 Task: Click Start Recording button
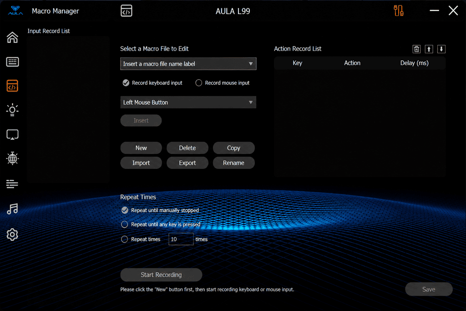(x=161, y=275)
